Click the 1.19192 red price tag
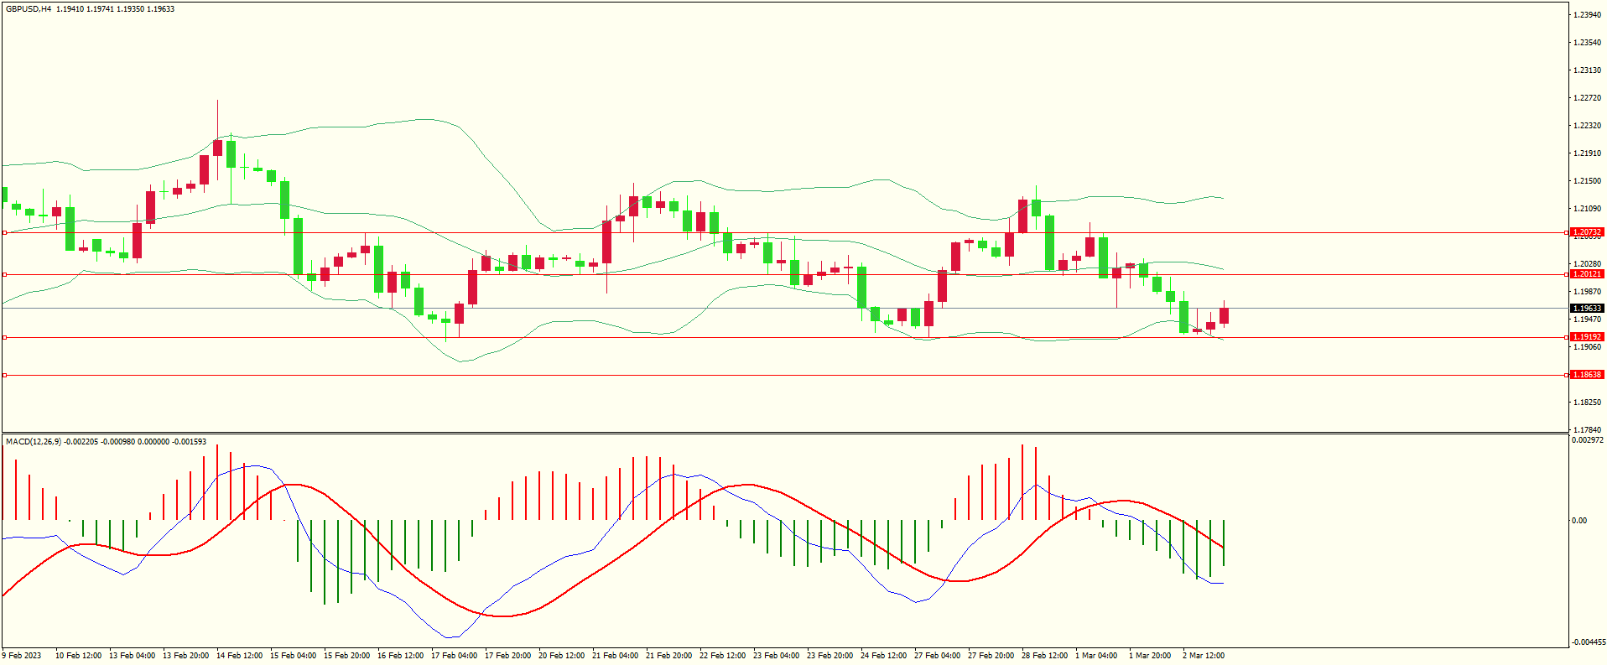The width and height of the screenshot is (1607, 665). click(1586, 337)
